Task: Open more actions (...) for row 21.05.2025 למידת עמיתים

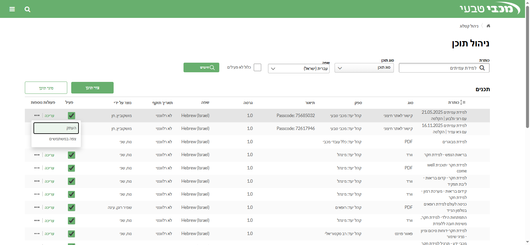Action: tap(37, 115)
